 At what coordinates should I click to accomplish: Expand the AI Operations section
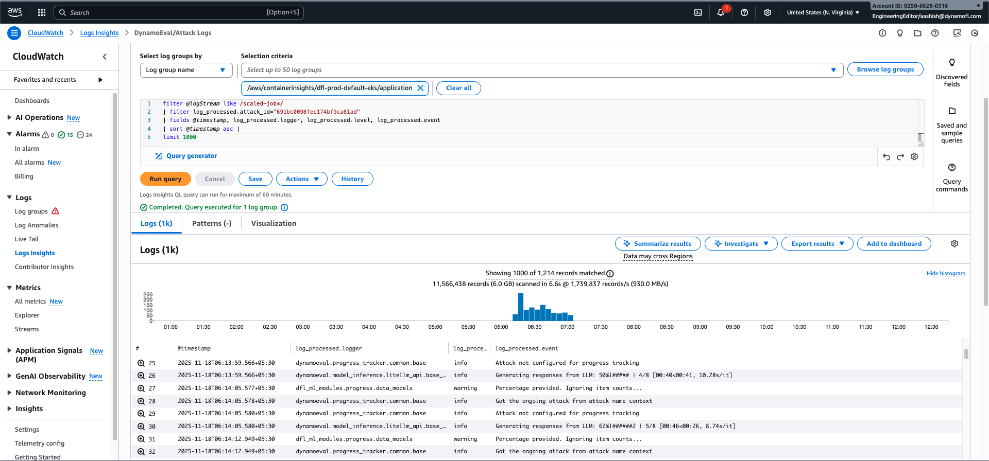coord(9,118)
